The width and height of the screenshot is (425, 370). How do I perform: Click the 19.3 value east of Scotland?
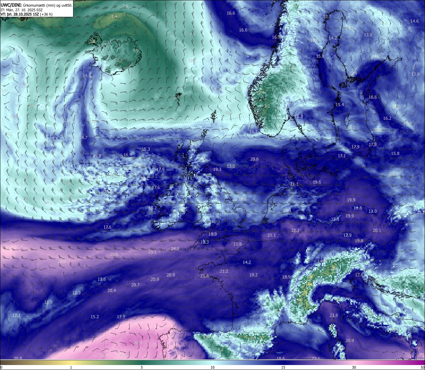(x=217, y=169)
